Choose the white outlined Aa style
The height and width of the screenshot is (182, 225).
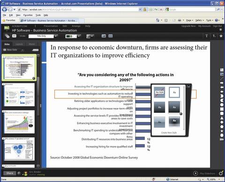tap(174, 92)
